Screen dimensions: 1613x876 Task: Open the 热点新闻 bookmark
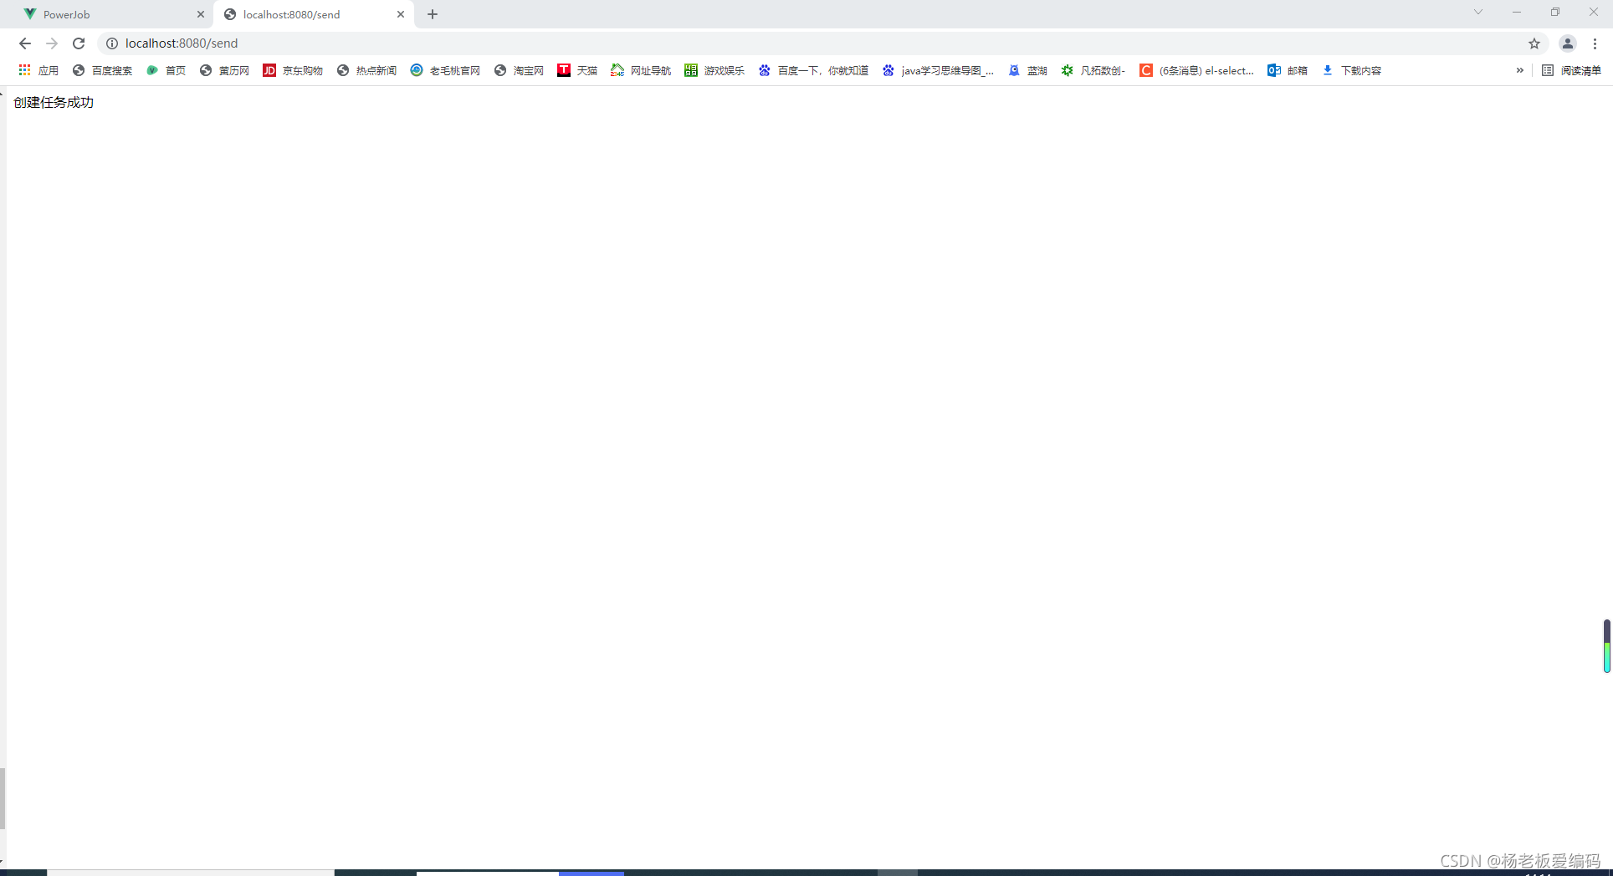(366, 70)
